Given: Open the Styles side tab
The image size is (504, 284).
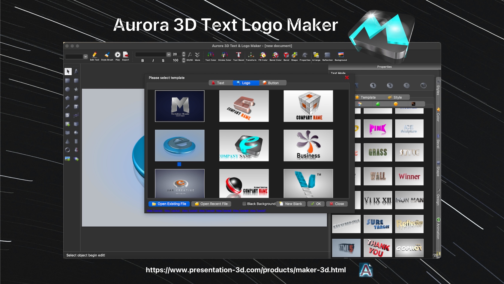Looking at the screenshot, I should tap(438, 88).
